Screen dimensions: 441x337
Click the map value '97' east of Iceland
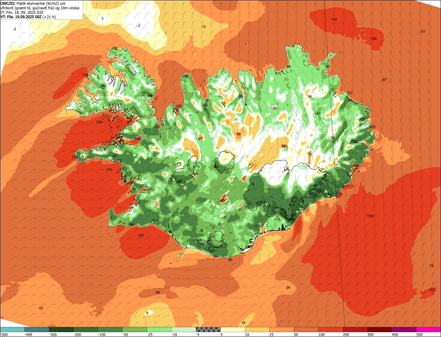click(384, 80)
